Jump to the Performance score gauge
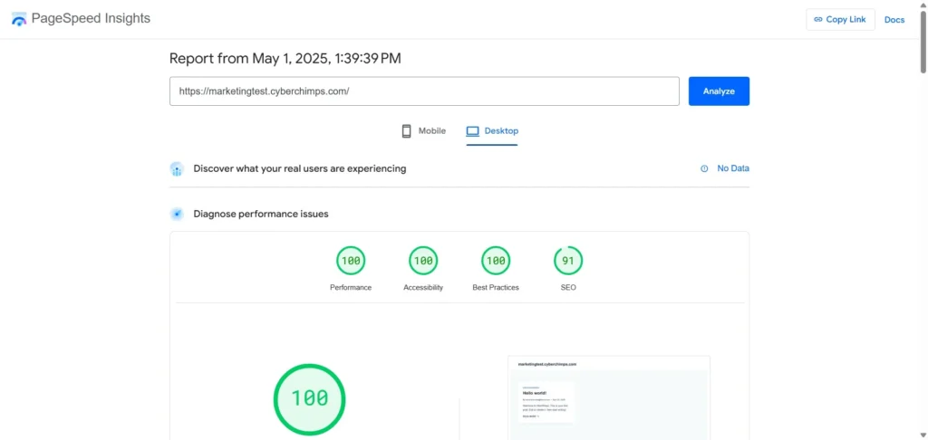The image size is (928, 440). pos(351,261)
